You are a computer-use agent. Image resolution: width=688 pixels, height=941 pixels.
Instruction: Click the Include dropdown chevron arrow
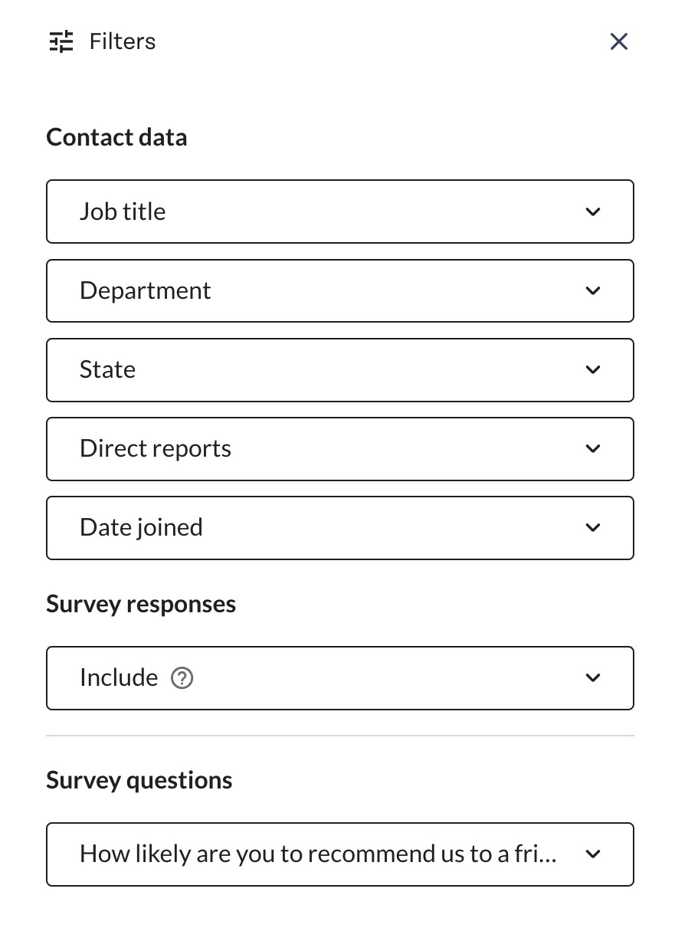click(593, 677)
